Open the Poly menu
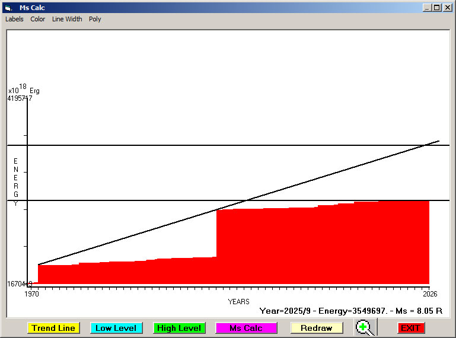Viewport: 456px width, 338px height. pos(95,19)
